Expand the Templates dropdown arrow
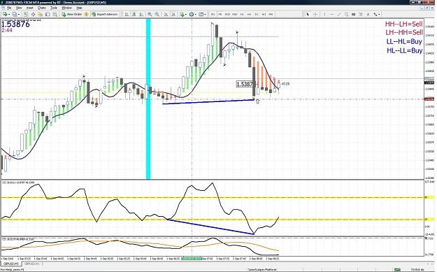This screenshot has width=437, height=272. coord(205,15)
